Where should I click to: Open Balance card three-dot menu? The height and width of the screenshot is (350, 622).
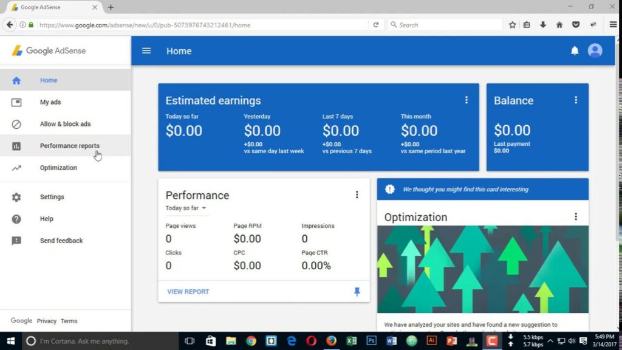[x=576, y=100]
